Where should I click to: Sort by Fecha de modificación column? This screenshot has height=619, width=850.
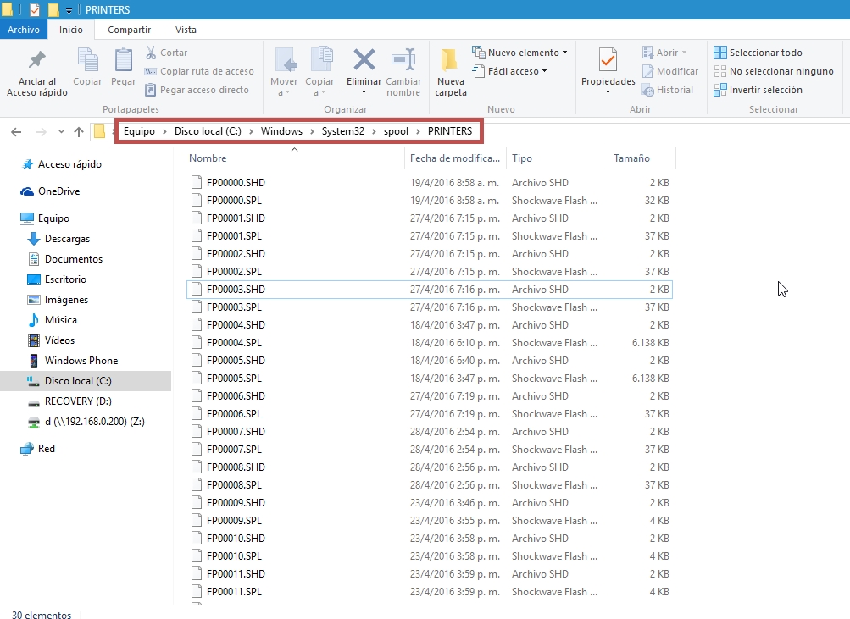click(455, 158)
